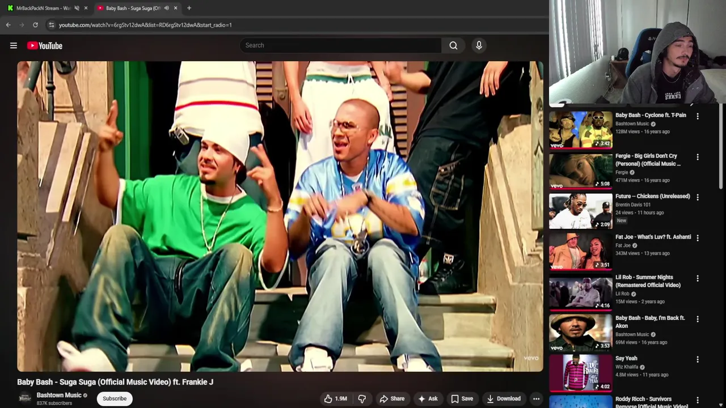Reload the page with refresh icon
This screenshot has height=408, width=726.
[35, 25]
